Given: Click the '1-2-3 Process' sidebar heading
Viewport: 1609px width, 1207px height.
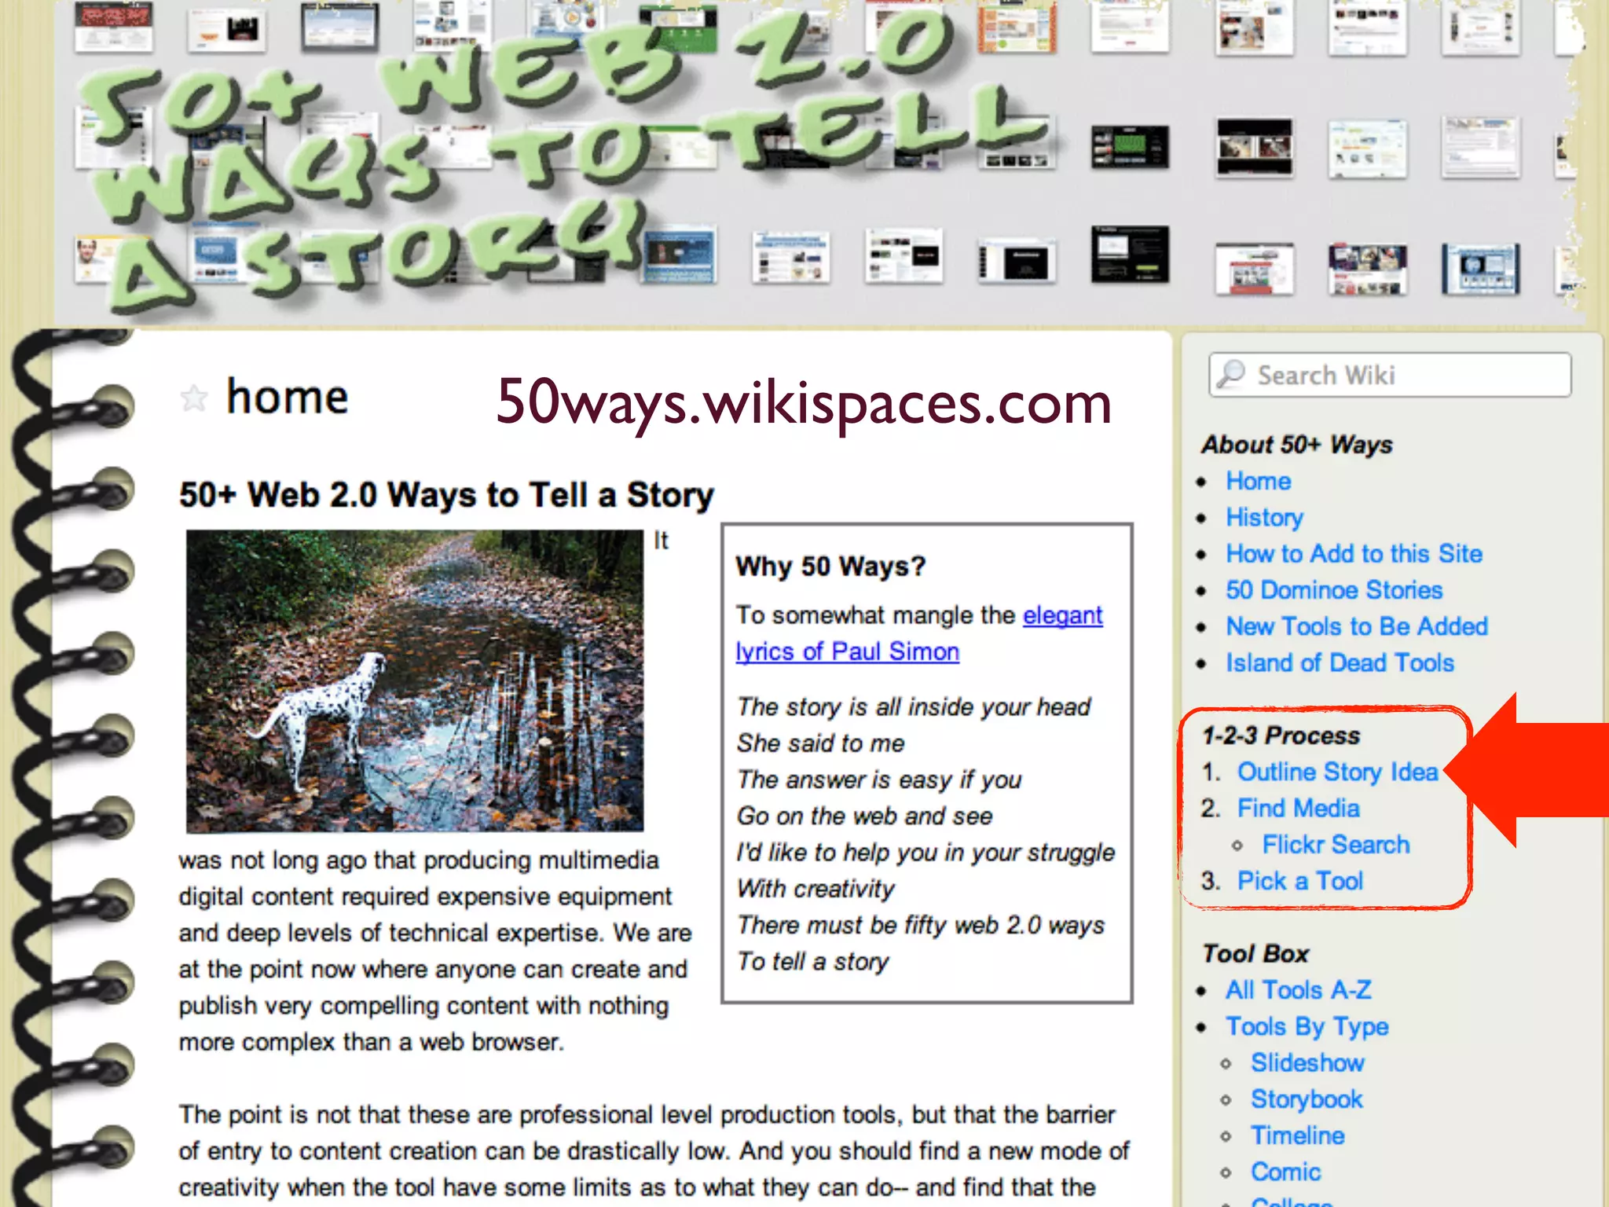Looking at the screenshot, I should pos(1281,736).
